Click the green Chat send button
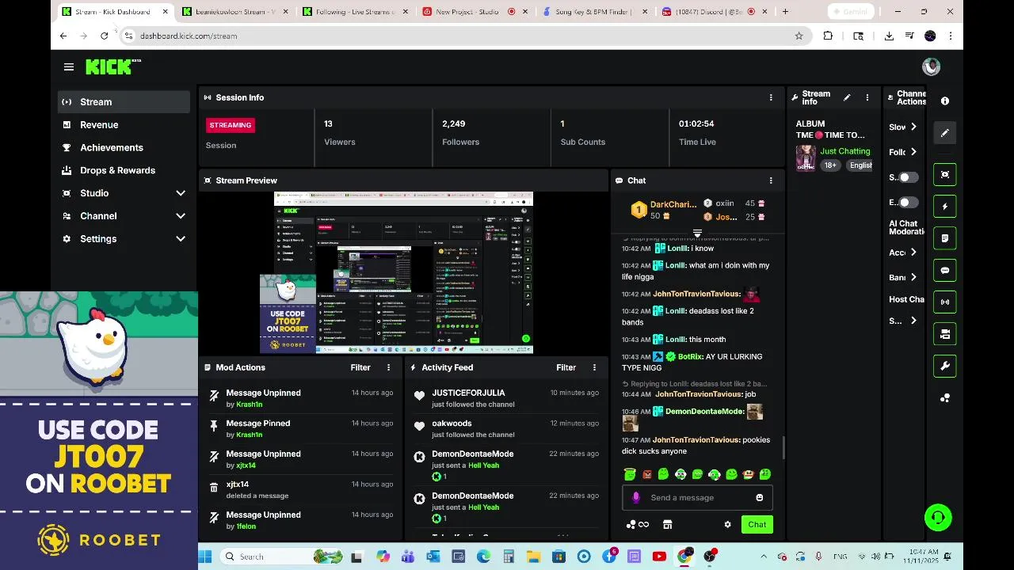 [x=757, y=525]
